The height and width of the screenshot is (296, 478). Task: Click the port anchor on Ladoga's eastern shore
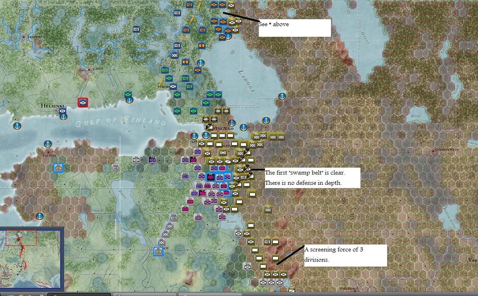click(282, 96)
